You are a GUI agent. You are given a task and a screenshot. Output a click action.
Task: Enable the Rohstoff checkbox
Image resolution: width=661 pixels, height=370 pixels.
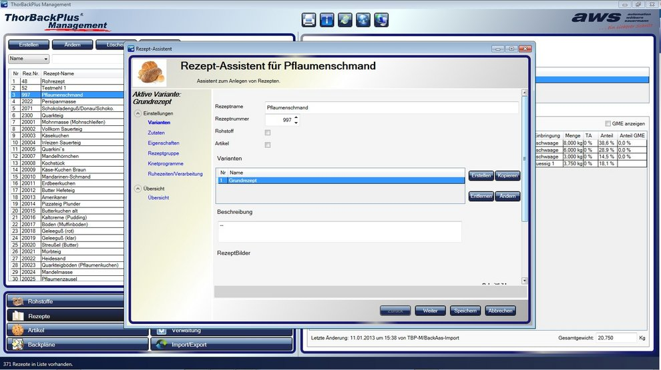pos(267,133)
